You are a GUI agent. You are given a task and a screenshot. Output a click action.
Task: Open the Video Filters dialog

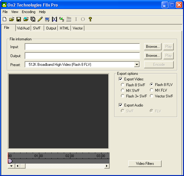click(145, 164)
